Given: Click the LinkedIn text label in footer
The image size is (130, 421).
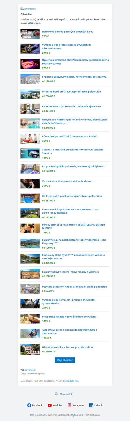Looking at the screenshot, I should (x=99, y=405).
